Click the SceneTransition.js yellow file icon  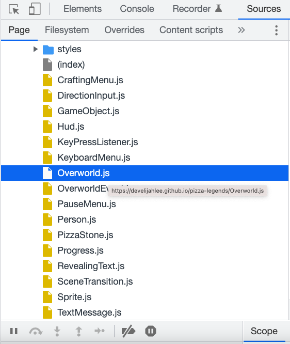coord(47,282)
